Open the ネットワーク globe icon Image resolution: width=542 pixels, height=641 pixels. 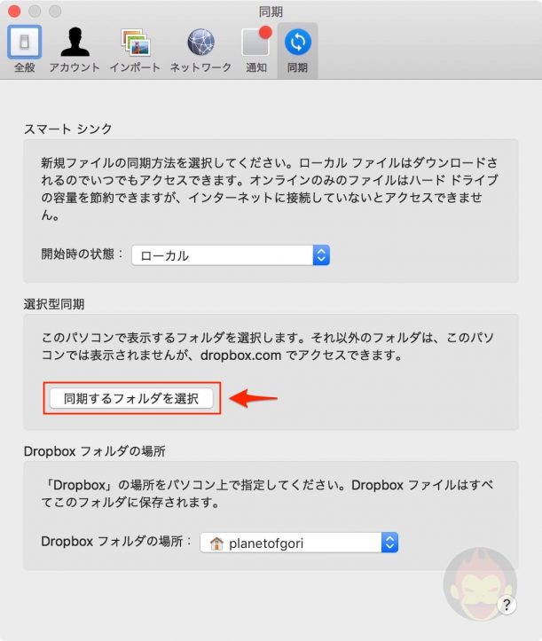pyautogui.click(x=200, y=42)
